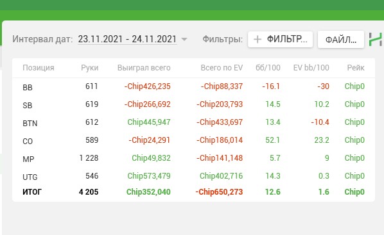Sort by Позиция column header
This screenshot has width=384, height=235.
coord(39,68)
